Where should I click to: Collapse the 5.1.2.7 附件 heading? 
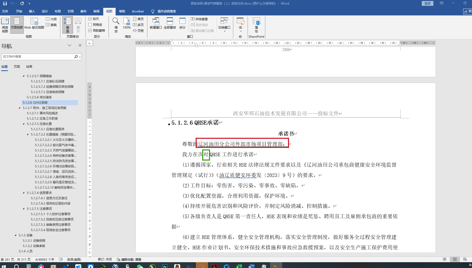[x=20, y=108]
